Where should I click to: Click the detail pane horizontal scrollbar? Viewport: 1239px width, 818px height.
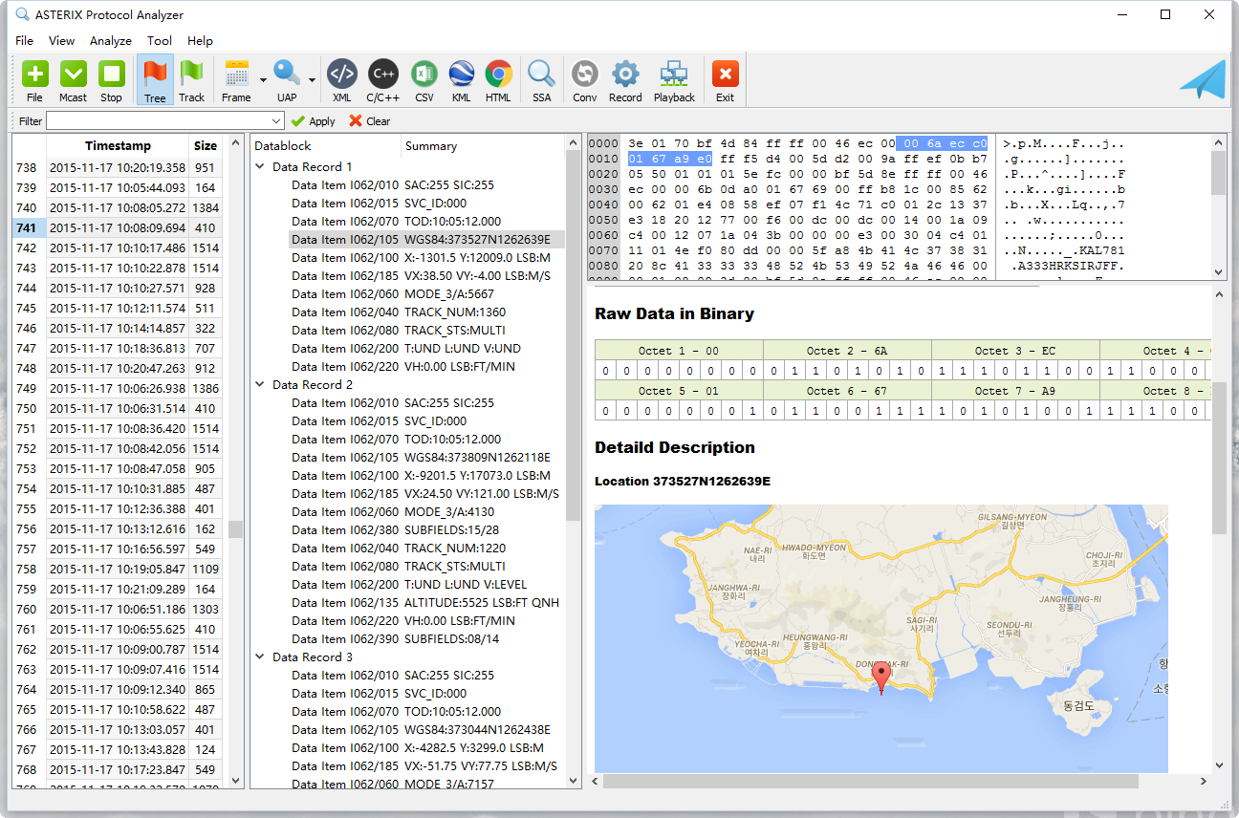(870, 781)
